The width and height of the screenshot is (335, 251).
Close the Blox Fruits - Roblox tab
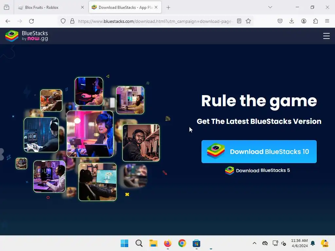82,7
